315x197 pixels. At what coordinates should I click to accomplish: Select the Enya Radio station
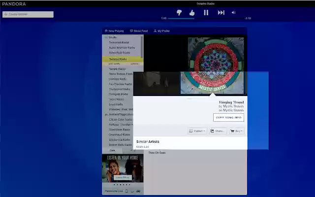pos(116,104)
